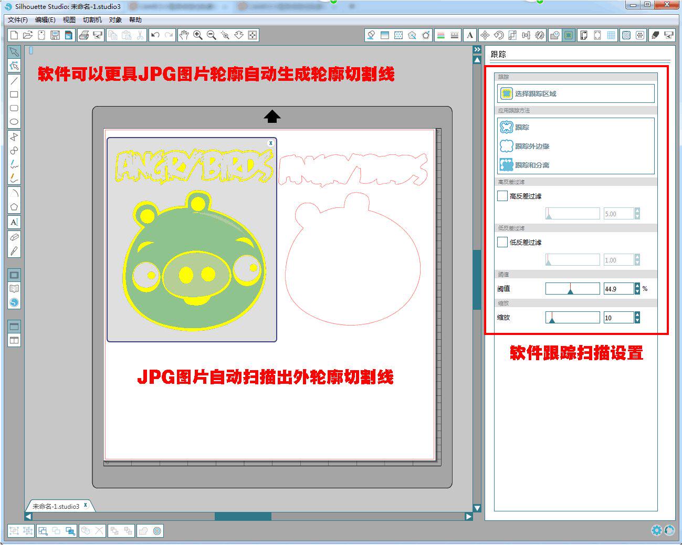682x545 pixels.
Task: Click the horizontal scrollbar thumb
Action: (x=243, y=517)
